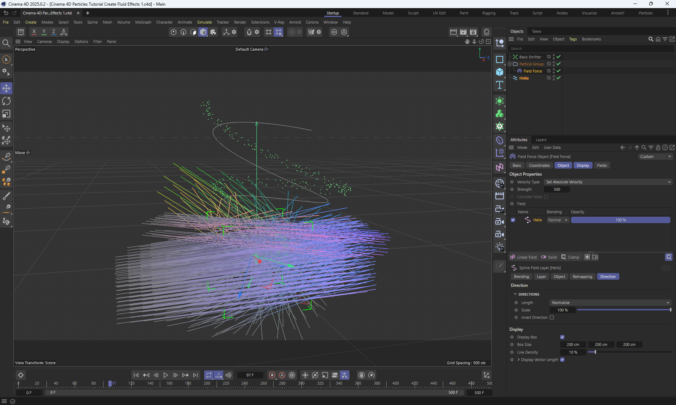676x405 pixels.
Task: Select the Scale tool
Action: pyautogui.click(x=6, y=114)
